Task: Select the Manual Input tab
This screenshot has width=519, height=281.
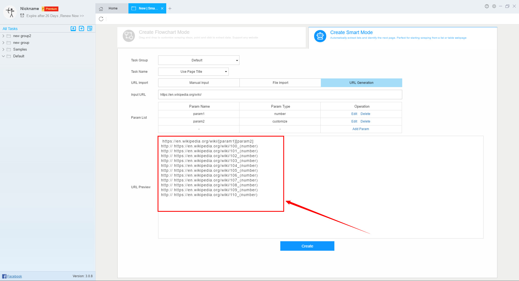Action: tap(199, 83)
